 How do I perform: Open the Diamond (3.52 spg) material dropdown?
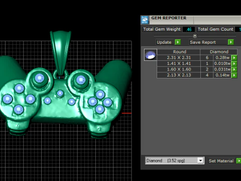point(175,160)
